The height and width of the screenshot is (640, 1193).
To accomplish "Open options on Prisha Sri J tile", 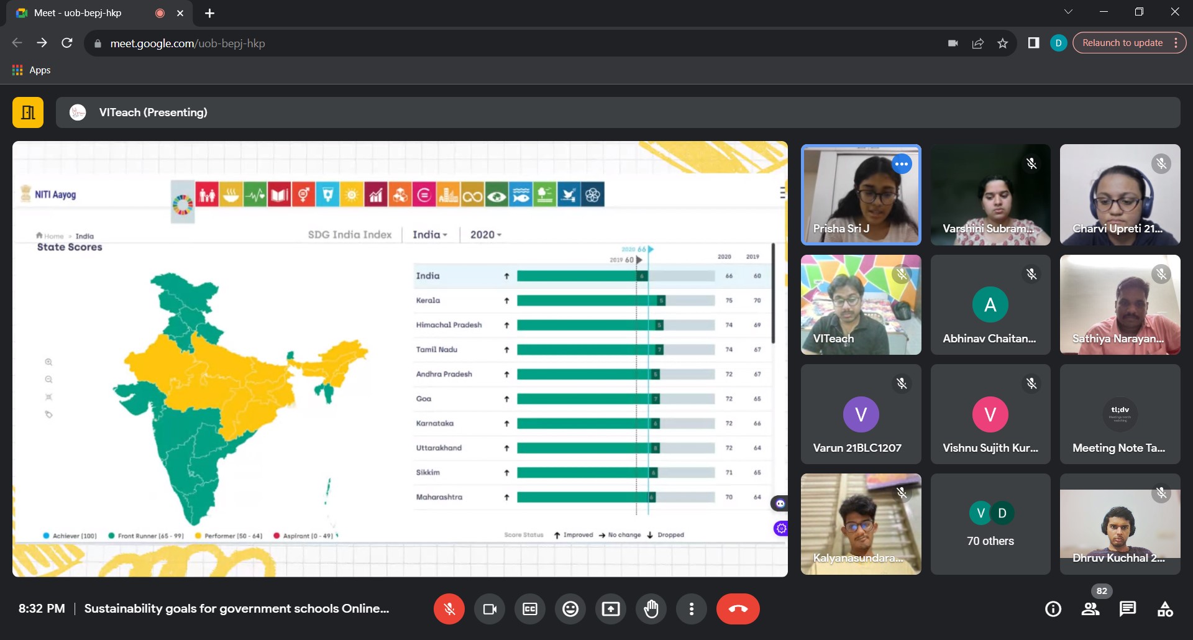I will 902,164.
